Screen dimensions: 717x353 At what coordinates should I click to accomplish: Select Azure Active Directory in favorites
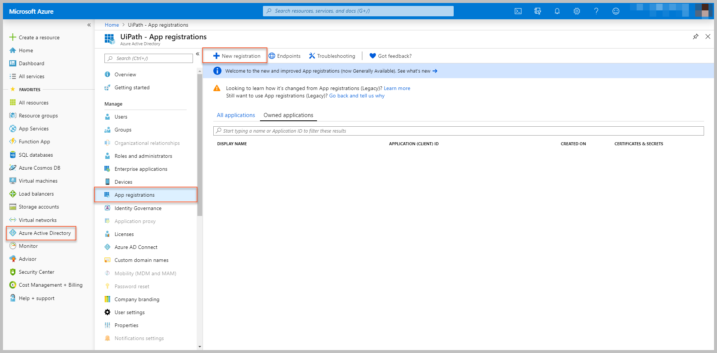pos(44,233)
